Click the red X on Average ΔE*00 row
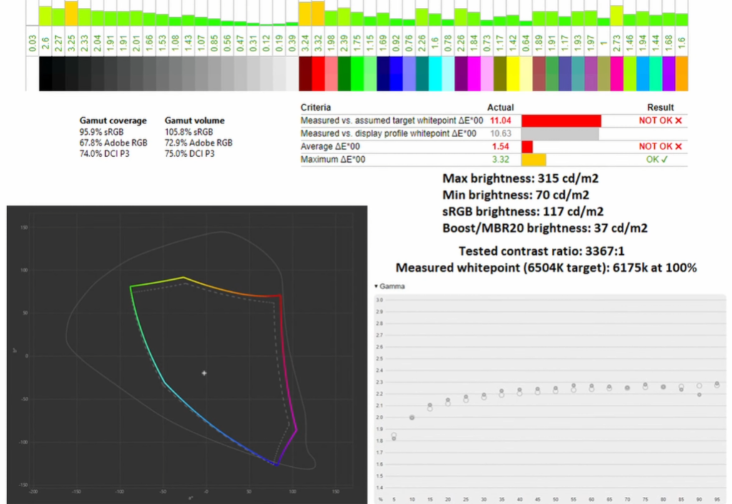This screenshot has height=504, width=732. pyautogui.click(x=678, y=146)
